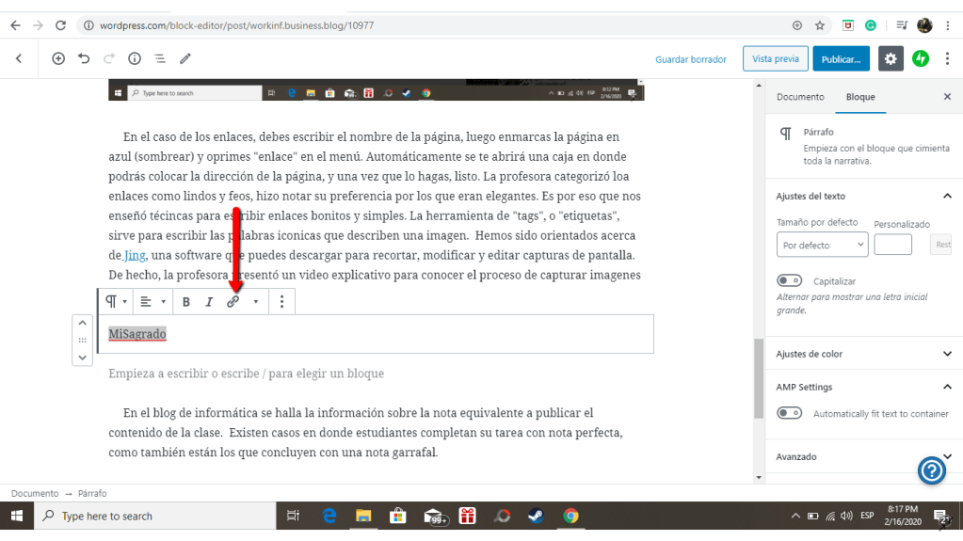Open the settings gear panel
The height and width of the screenshot is (541, 963).
[891, 58]
